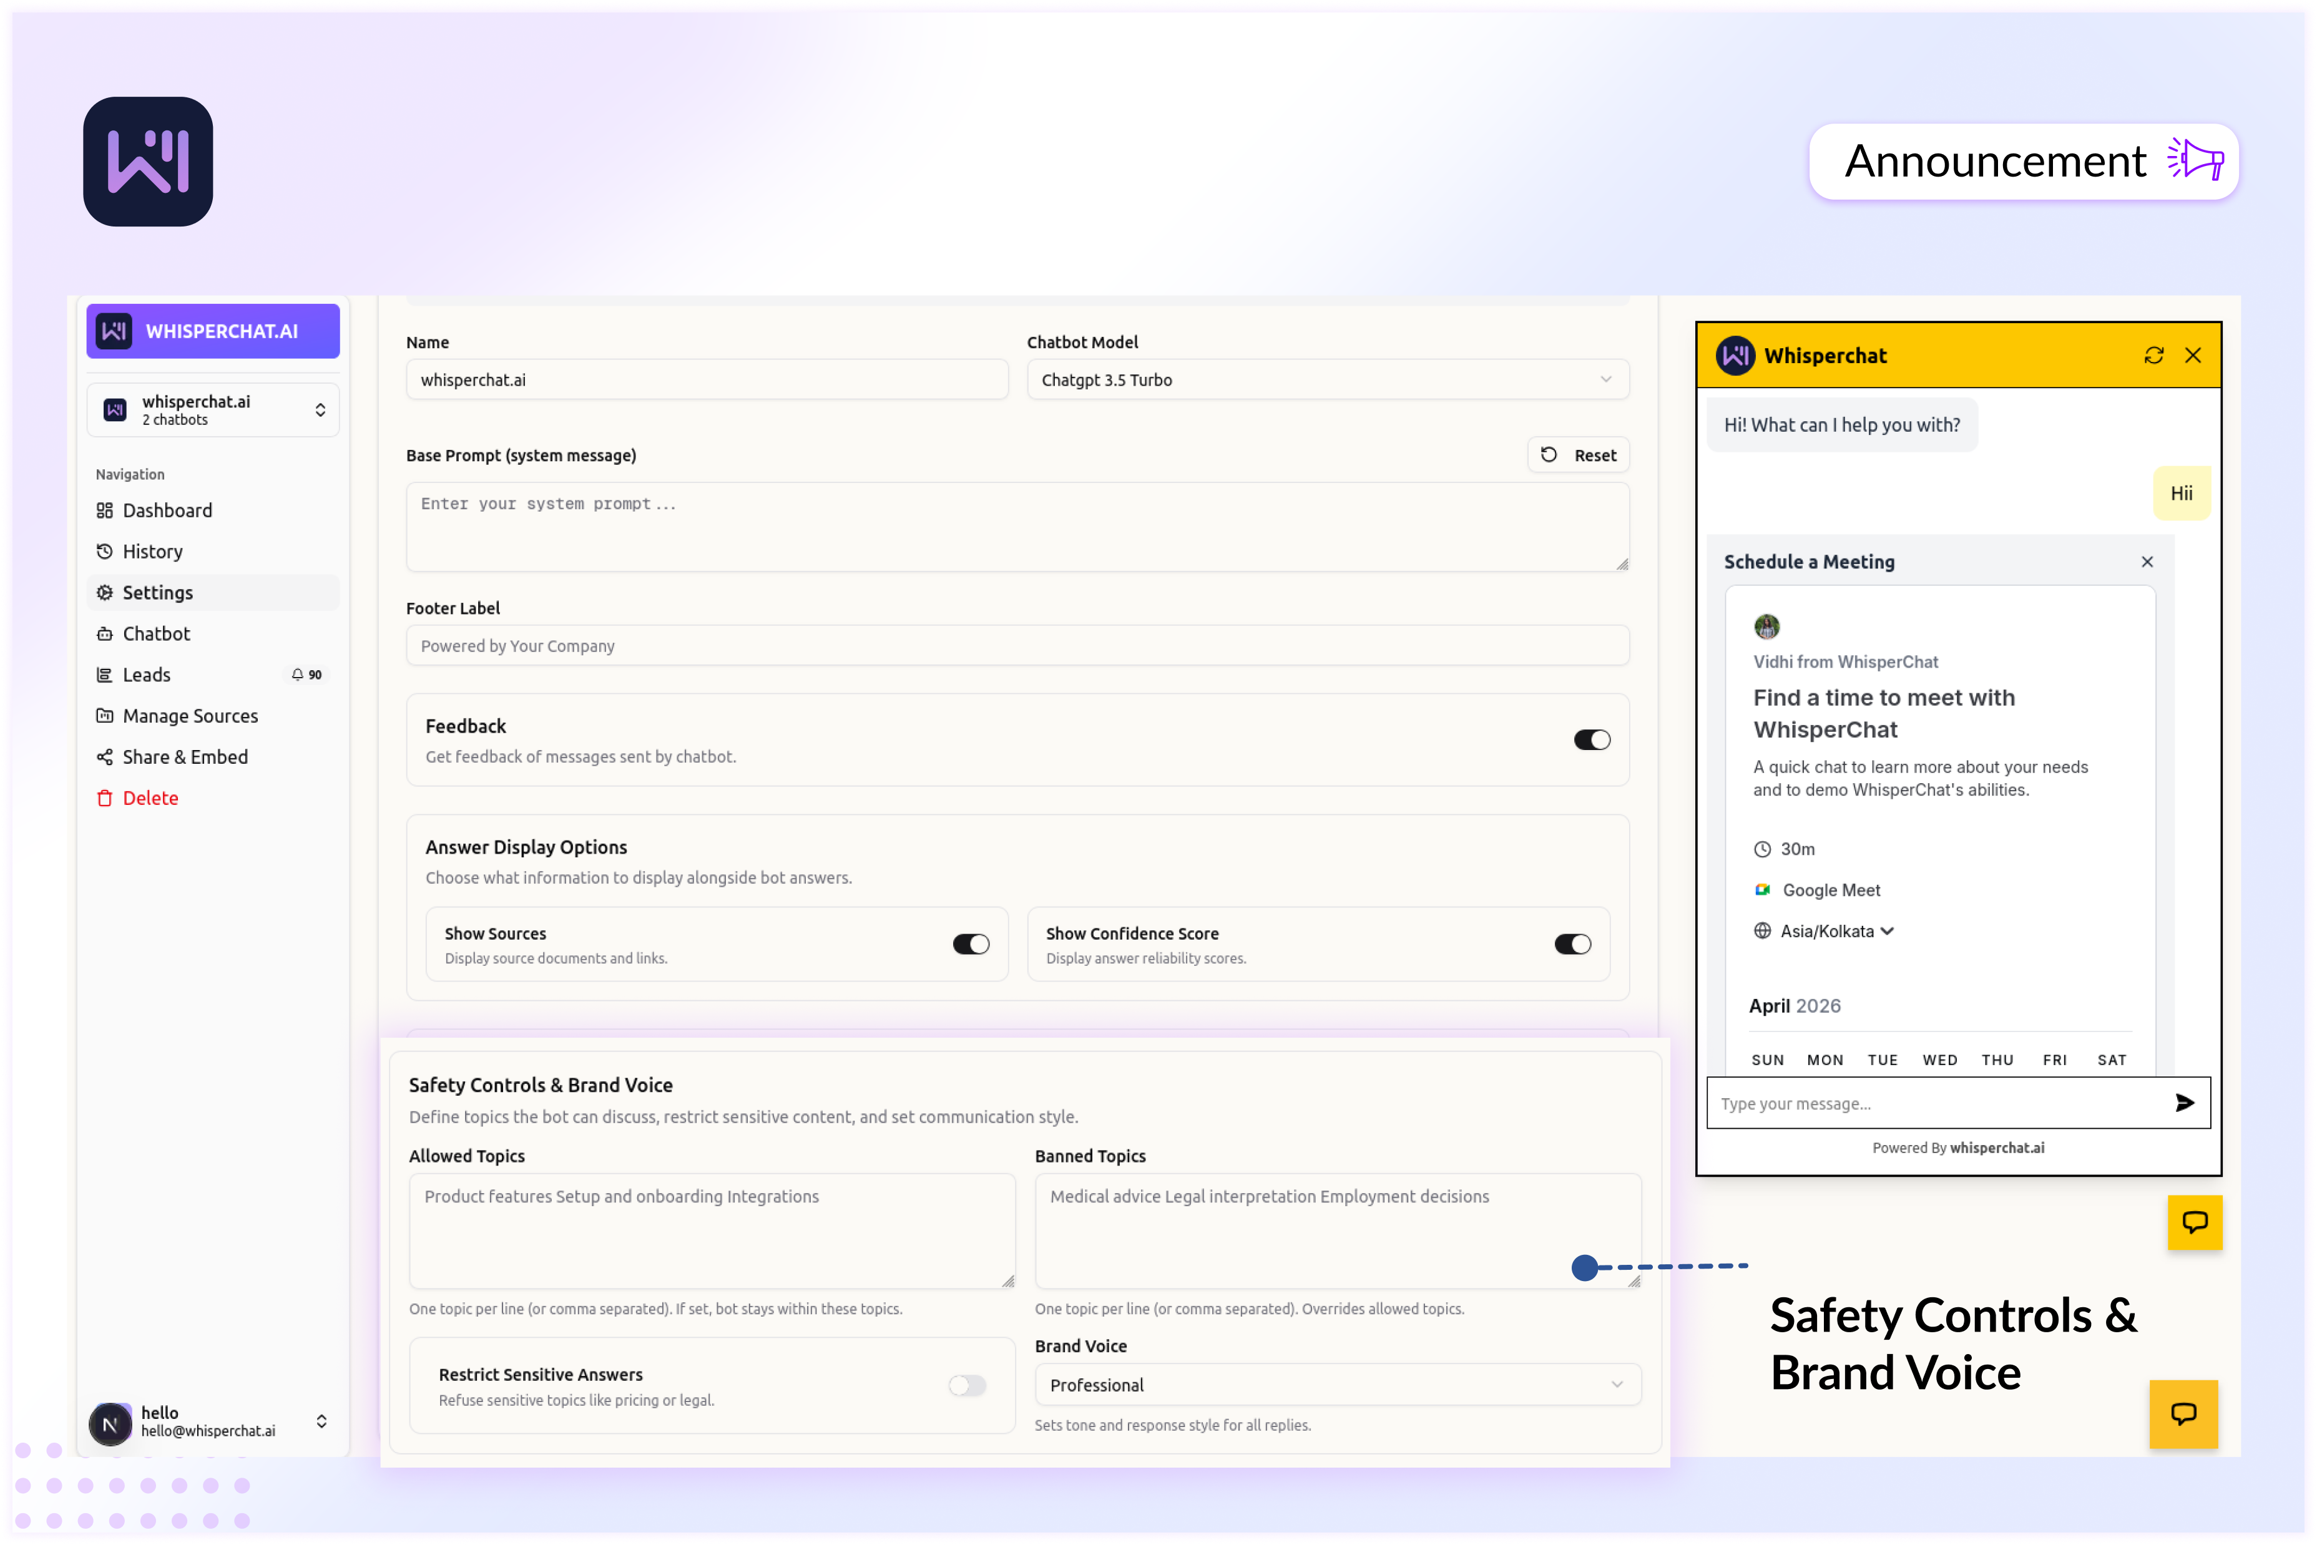
Task: Click the 'Vidhi from WhisperChat' text
Action: point(1845,662)
